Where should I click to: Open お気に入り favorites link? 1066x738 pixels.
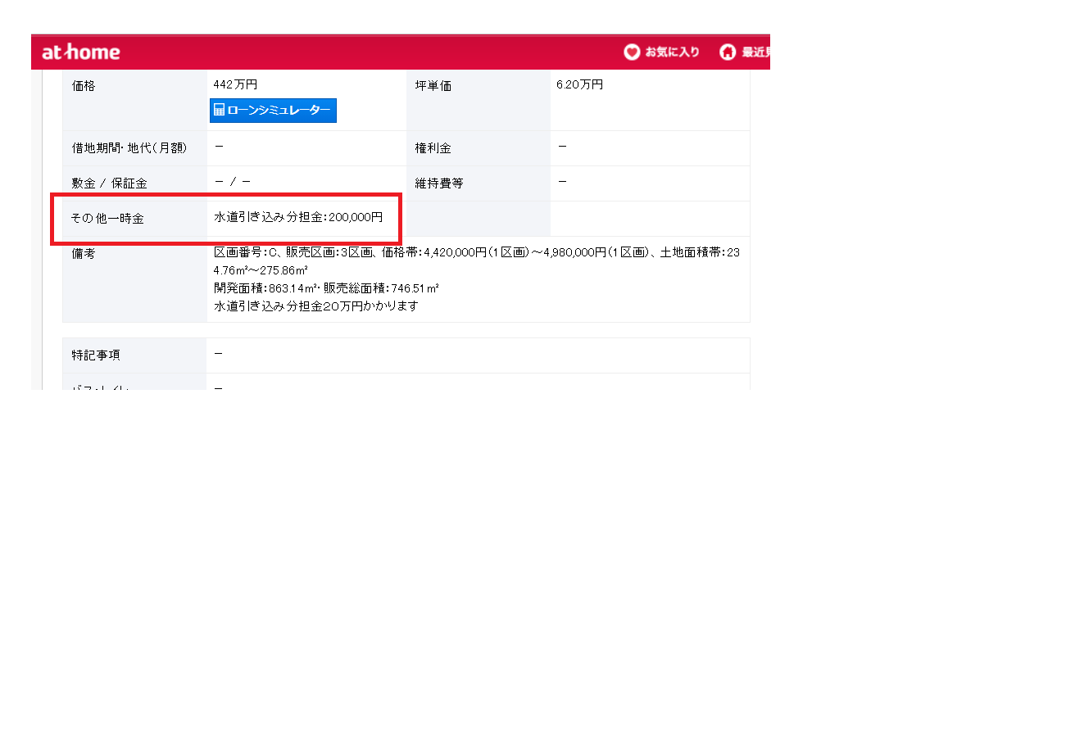[x=672, y=52]
